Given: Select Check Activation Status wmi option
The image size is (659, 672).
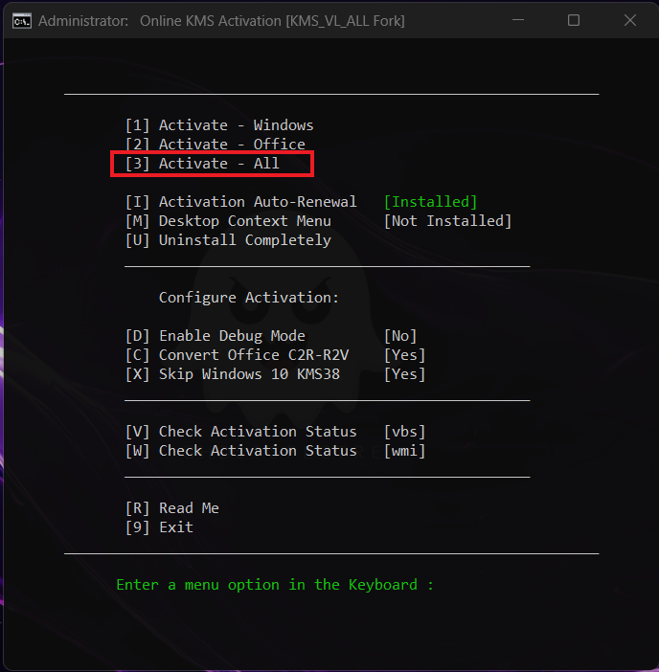Looking at the screenshot, I should [240, 451].
